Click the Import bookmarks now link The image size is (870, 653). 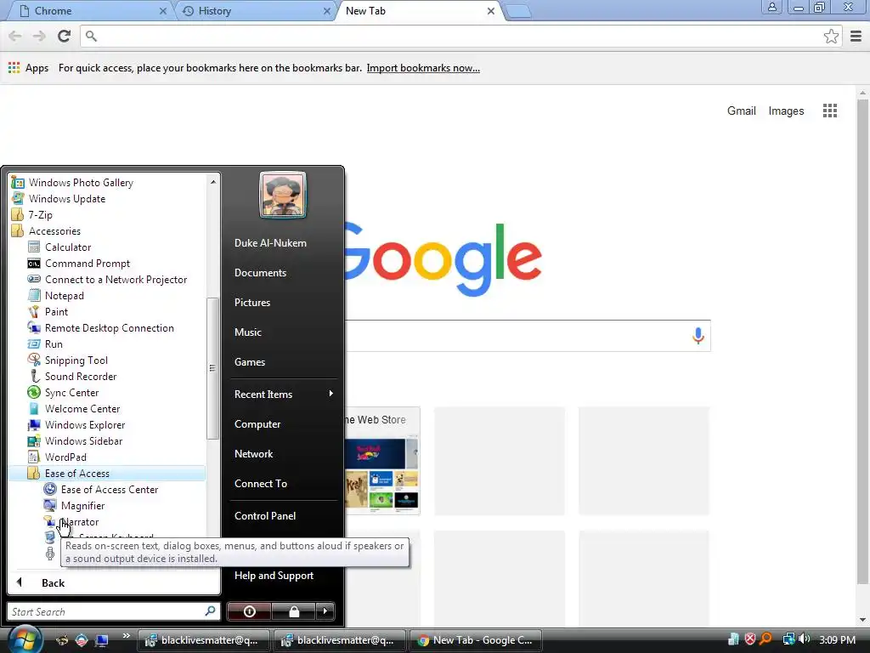(x=423, y=68)
